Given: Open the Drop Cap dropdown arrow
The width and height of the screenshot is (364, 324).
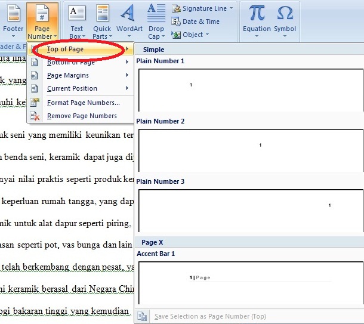Looking at the screenshot, I should (x=163, y=36).
